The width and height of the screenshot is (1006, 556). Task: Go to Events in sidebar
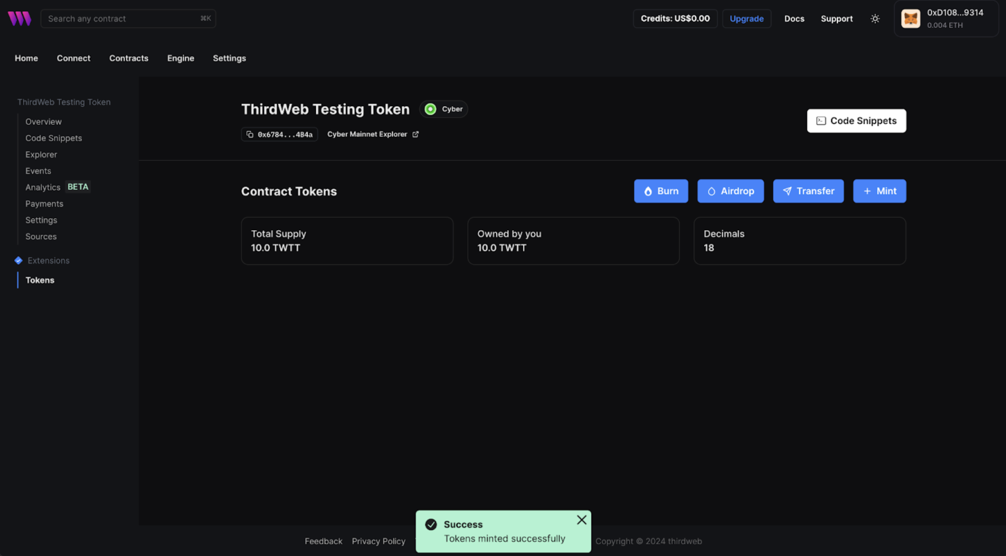[x=38, y=171]
